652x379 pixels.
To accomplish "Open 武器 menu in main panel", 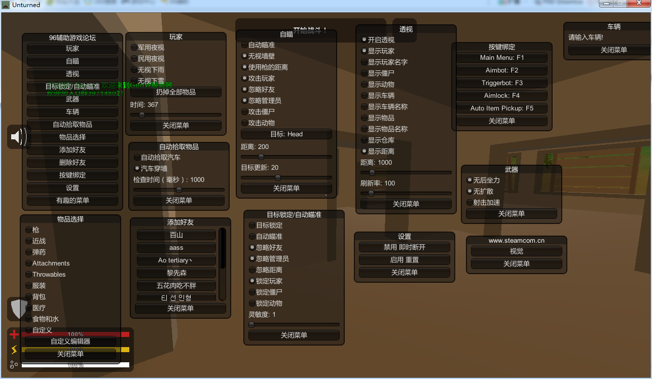I will [73, 99].
